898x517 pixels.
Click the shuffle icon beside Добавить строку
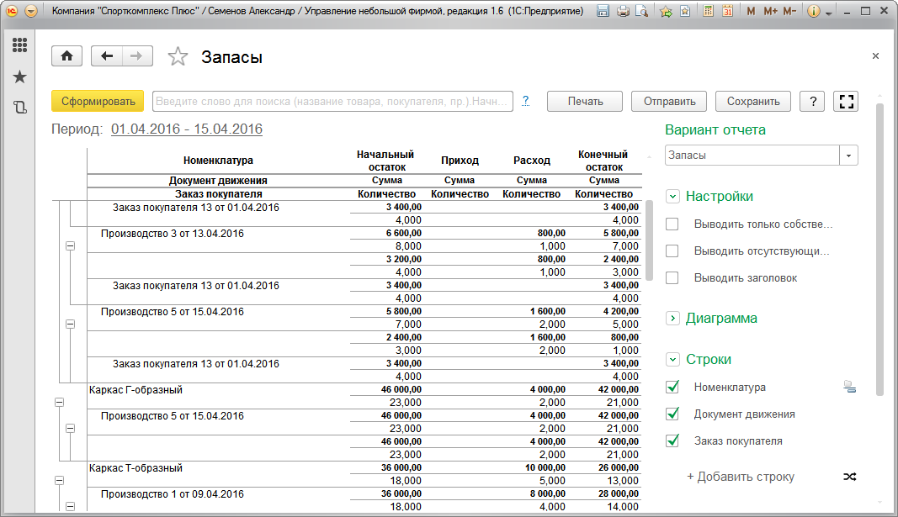(849, 477)
